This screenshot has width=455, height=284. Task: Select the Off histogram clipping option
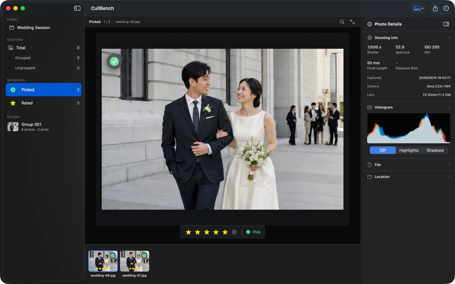(383, 150)
